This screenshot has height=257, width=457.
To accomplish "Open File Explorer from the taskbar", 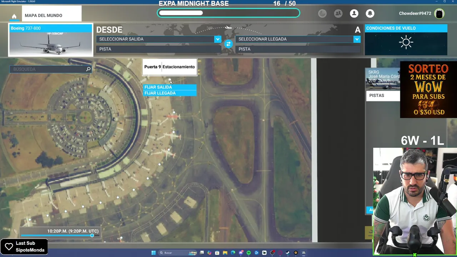I will [x=225, y=253].
